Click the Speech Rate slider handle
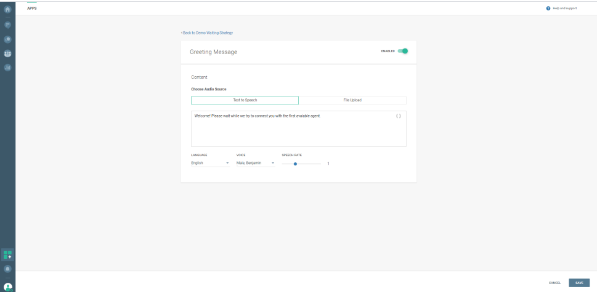 [296, 164]
